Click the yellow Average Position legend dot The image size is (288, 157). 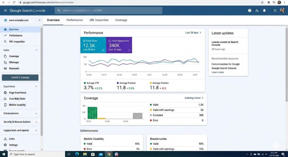point(151,83)
